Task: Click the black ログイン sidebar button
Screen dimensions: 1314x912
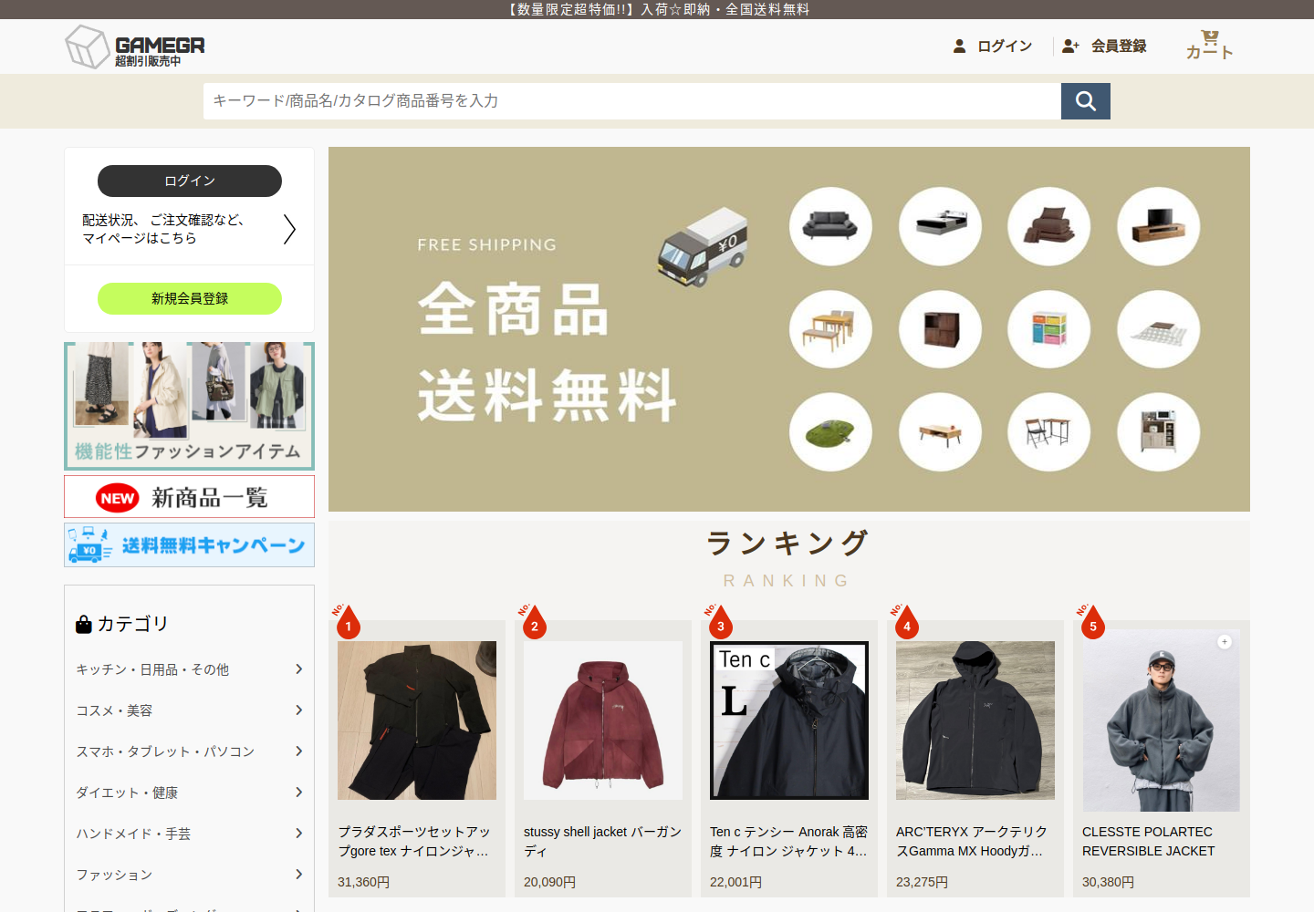Action: tap(190, 181)
